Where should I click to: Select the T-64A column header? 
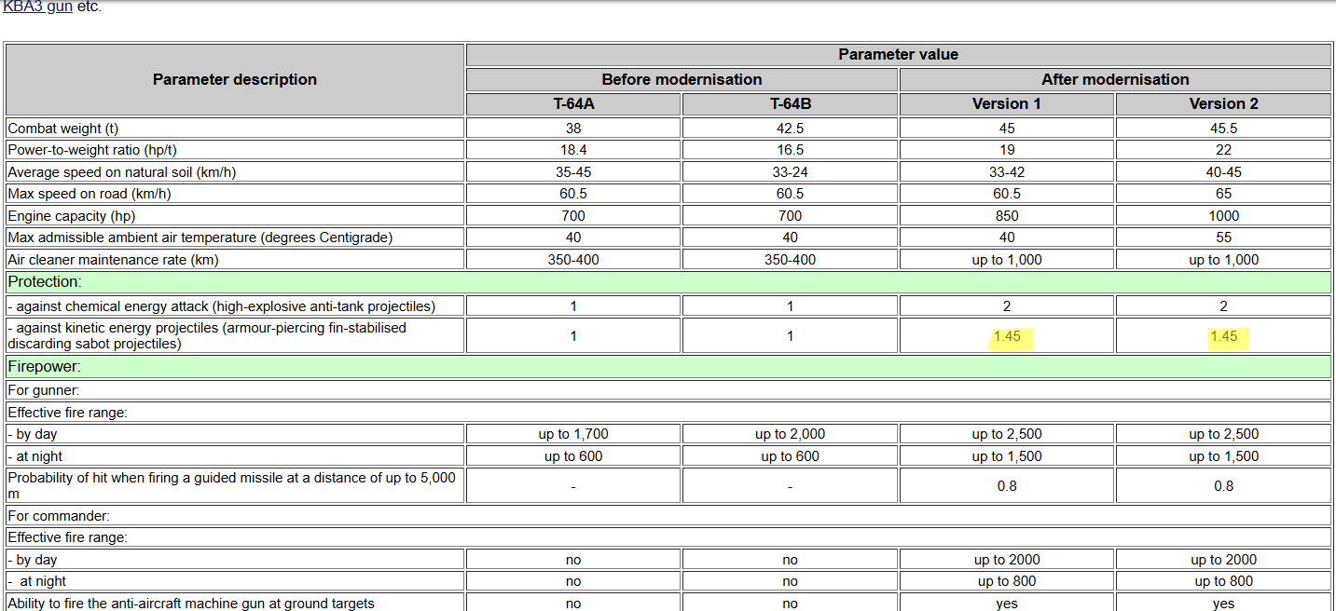coord(573,104)
